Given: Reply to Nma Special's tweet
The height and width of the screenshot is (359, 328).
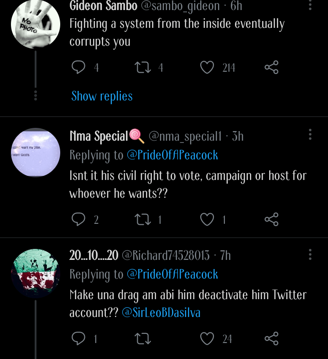Looking at the screenshot, I should pyautogui.click(x=79, y=220).
